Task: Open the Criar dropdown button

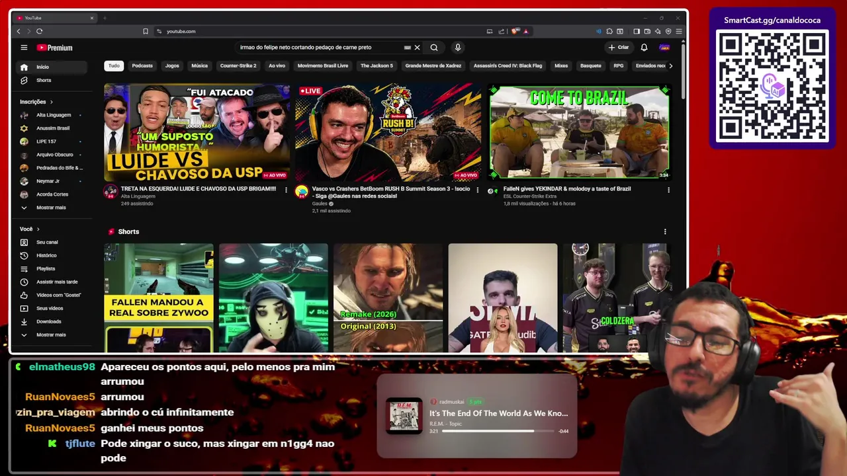Action: point(619,48)
